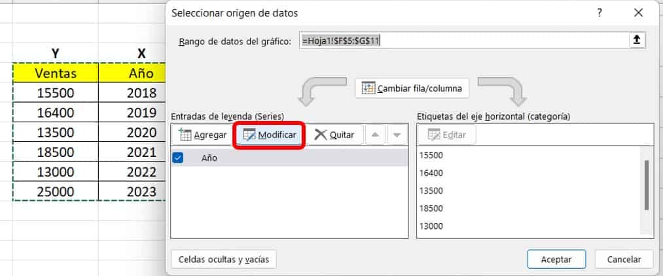This screenshot has width=663, height=276.
Task: Uncheck the Año series checkbox
Action: [x=178, y=158]
